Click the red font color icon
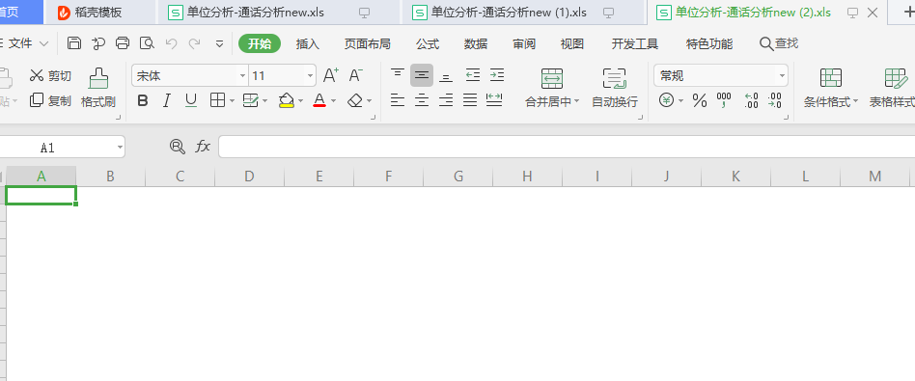 click(319, 101)
